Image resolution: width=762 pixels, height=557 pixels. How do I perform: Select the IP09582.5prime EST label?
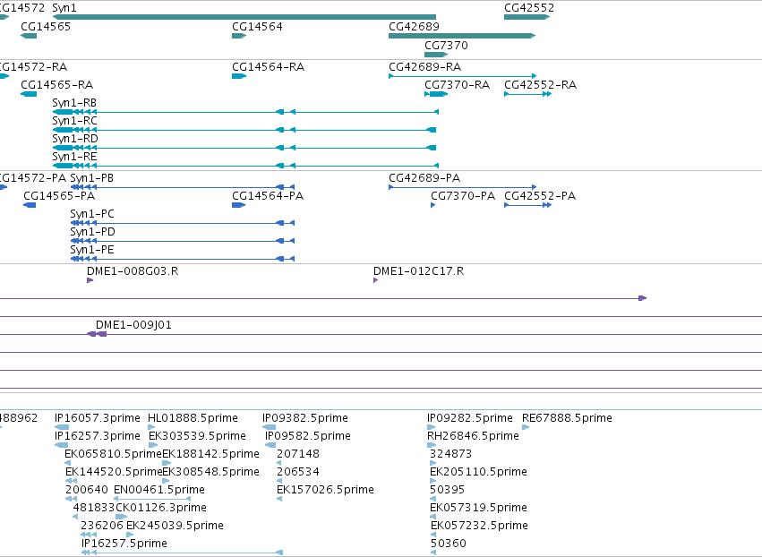click(x=308, y=436)
